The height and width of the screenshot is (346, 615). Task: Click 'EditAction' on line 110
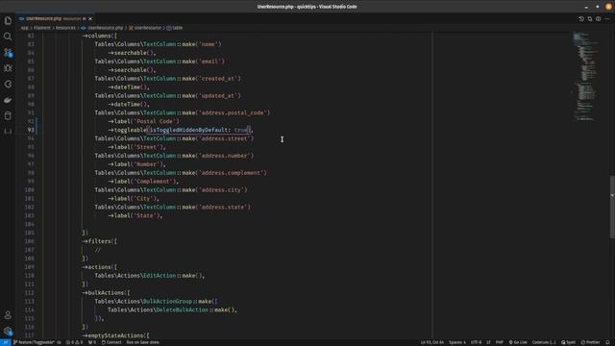(160, 276)
